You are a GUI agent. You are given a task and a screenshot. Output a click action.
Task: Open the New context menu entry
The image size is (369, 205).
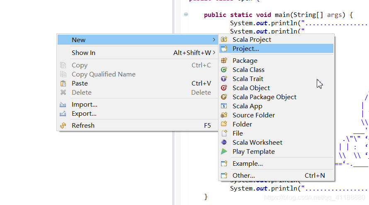click(x=138, y=40)
